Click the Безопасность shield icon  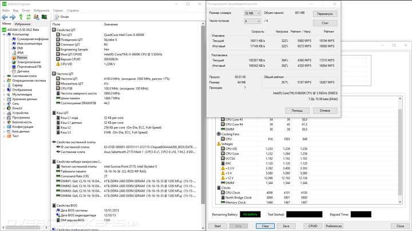coord(9,122)
